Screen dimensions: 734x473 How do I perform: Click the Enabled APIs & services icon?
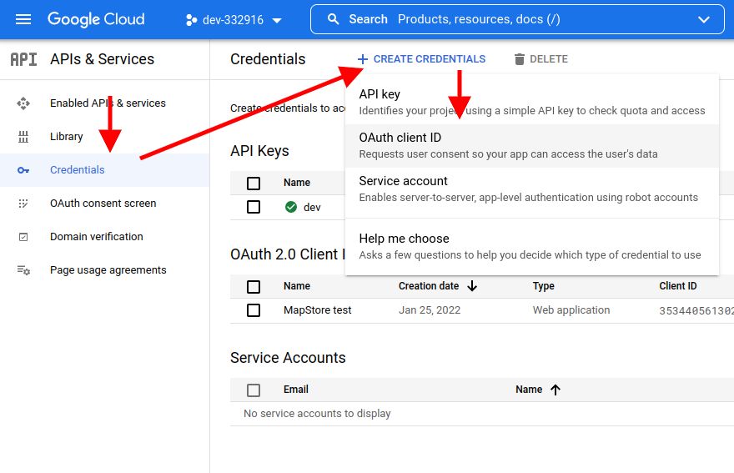pos(23,103)
